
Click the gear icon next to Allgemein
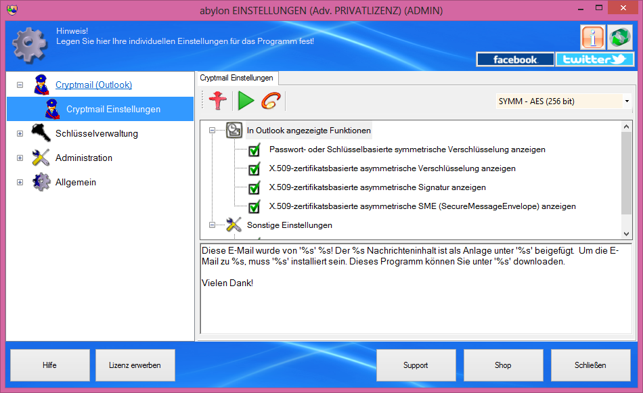tap(41, 182)
